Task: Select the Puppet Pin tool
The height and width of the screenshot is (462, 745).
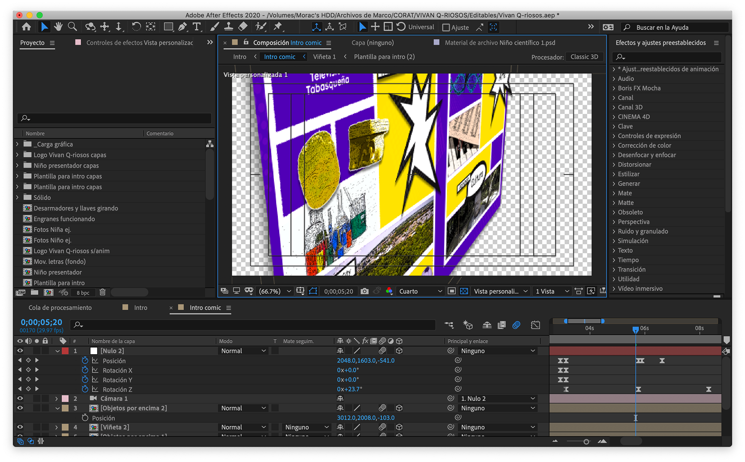Action: 278,27
